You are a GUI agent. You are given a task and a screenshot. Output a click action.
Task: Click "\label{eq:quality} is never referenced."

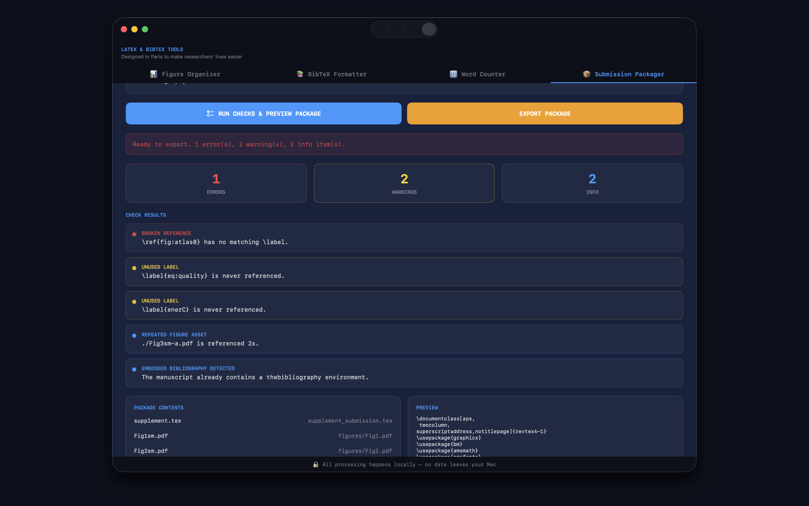213,276
